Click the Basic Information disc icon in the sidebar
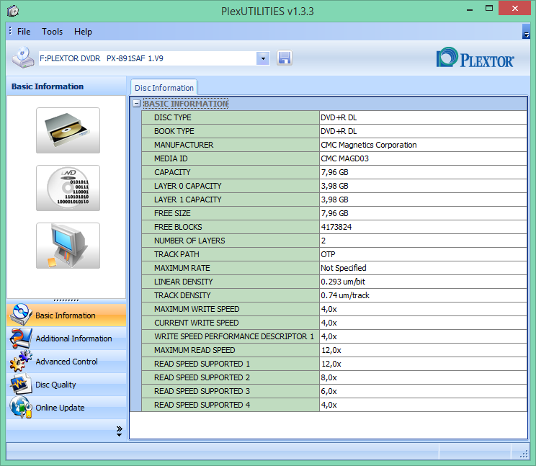 (21, 315)
